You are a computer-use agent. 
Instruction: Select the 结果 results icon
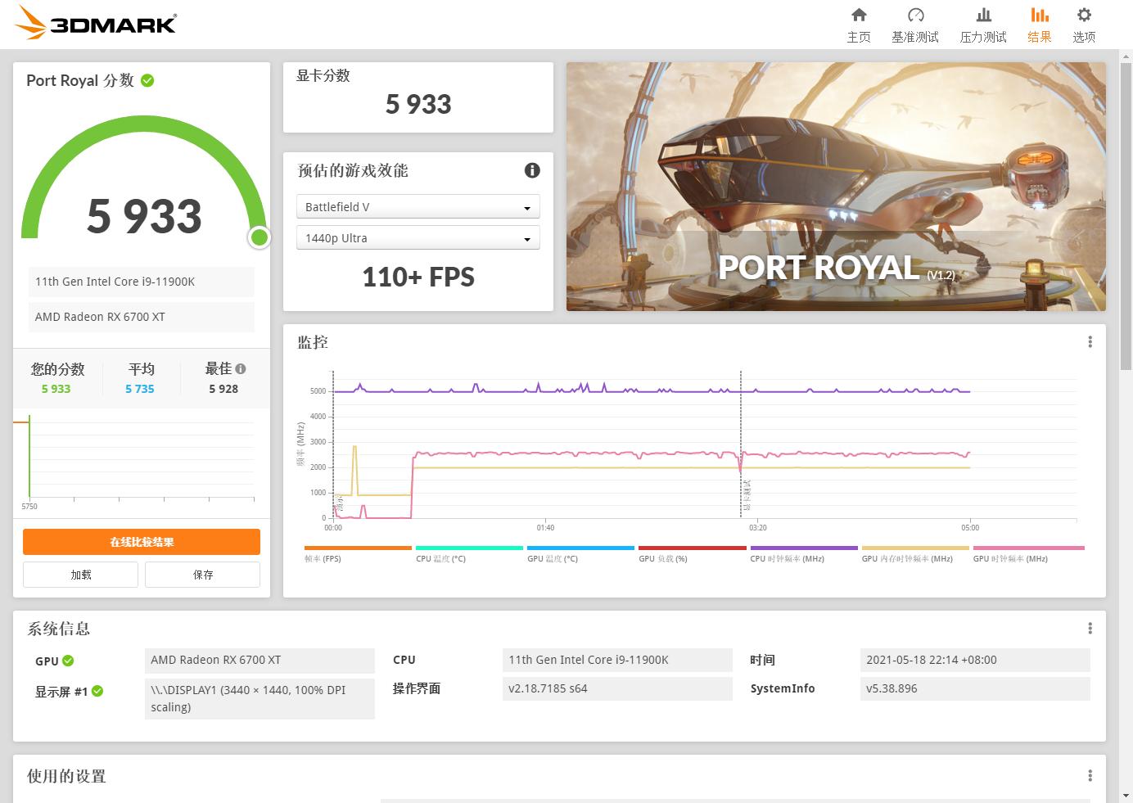(x=1039, y=23)
